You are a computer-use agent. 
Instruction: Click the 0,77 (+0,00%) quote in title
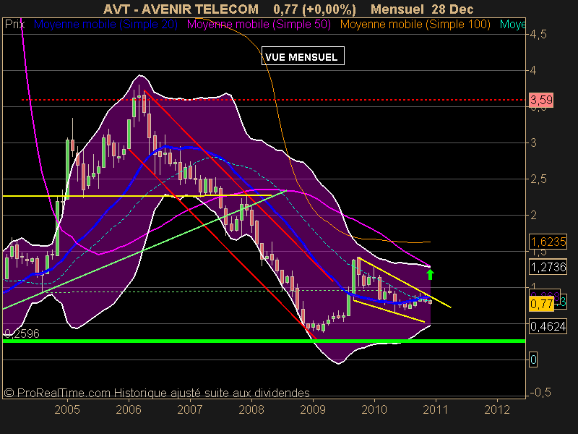click(315, 9)
